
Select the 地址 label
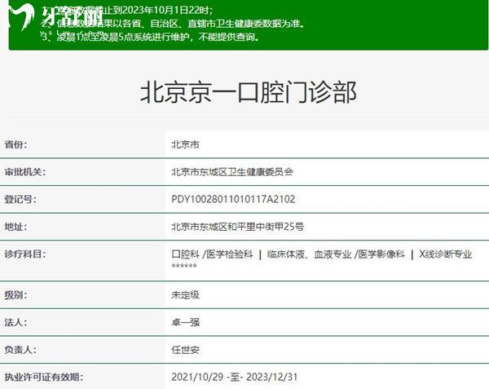coord(15,227)
